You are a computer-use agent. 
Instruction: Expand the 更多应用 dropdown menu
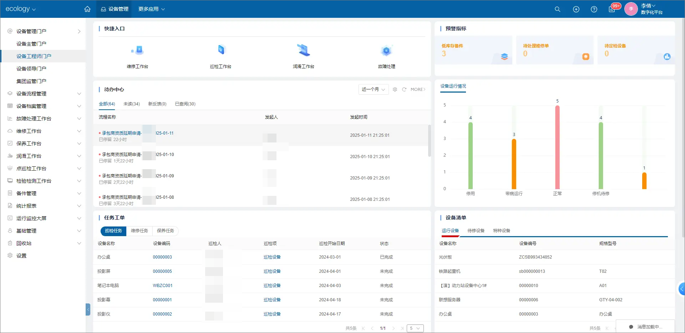click(x=152, y=9)
